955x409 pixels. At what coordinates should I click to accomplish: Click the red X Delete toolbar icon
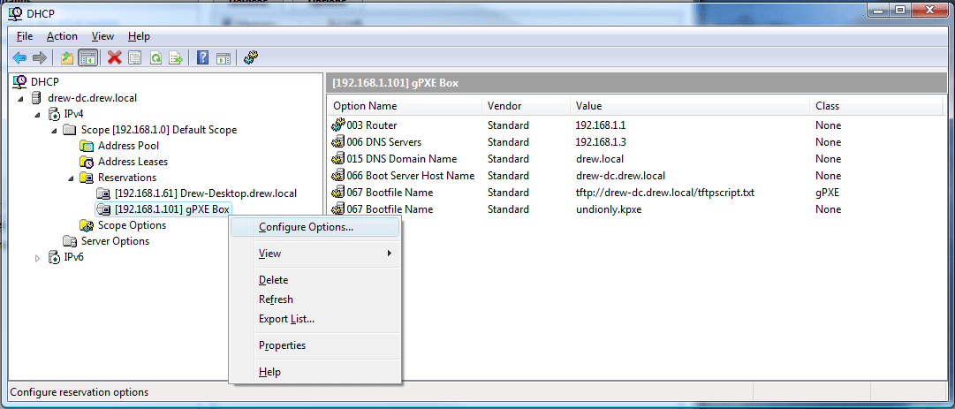pos(114,57)
